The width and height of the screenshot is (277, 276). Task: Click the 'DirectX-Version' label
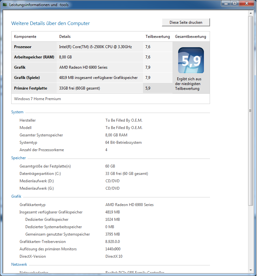tap(33, 256)
